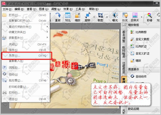The image size is (161, 115).
Task: Select the 裁剪 crop tool icon
Action: point(100,17)
